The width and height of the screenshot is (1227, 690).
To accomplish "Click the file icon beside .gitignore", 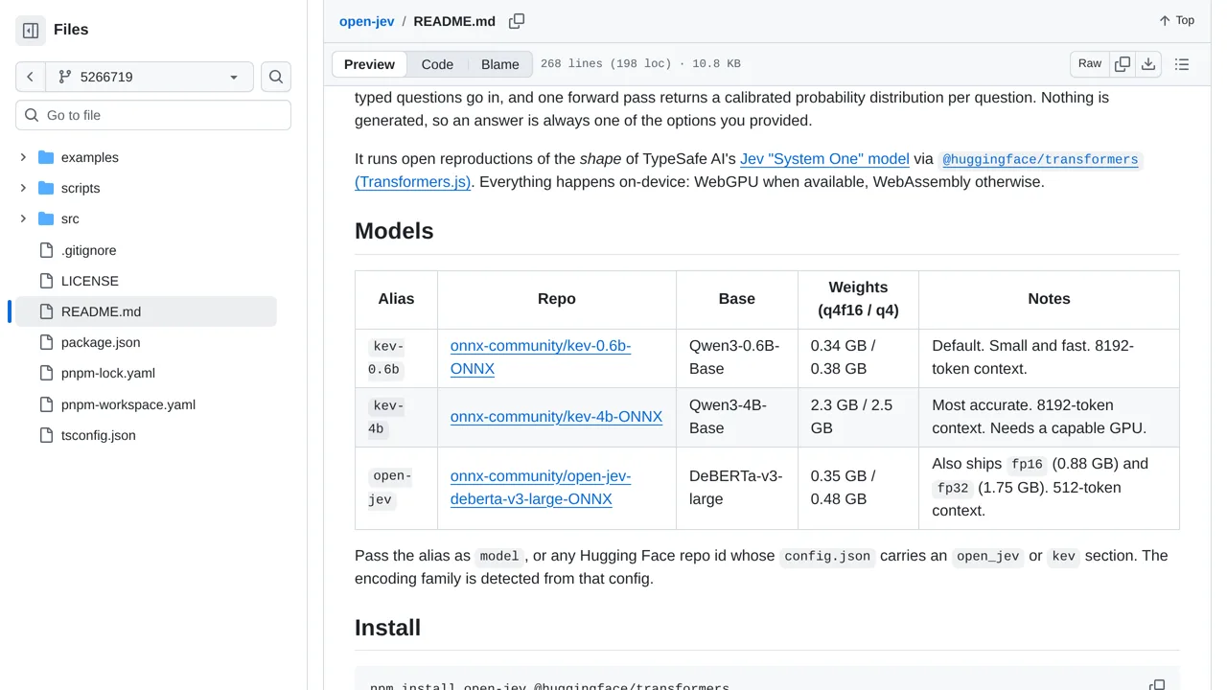I will tap(46, 250).
